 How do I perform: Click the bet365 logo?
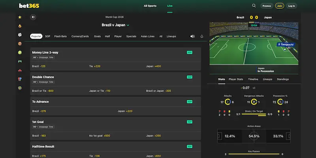click(29, 6)
